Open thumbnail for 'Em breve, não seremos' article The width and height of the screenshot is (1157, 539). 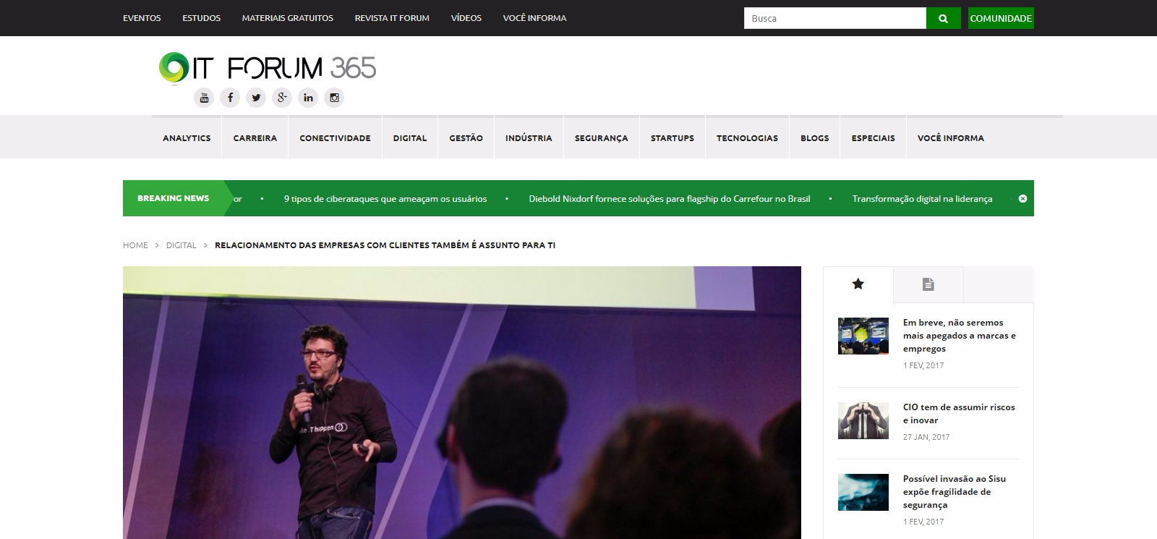[863, 336]
